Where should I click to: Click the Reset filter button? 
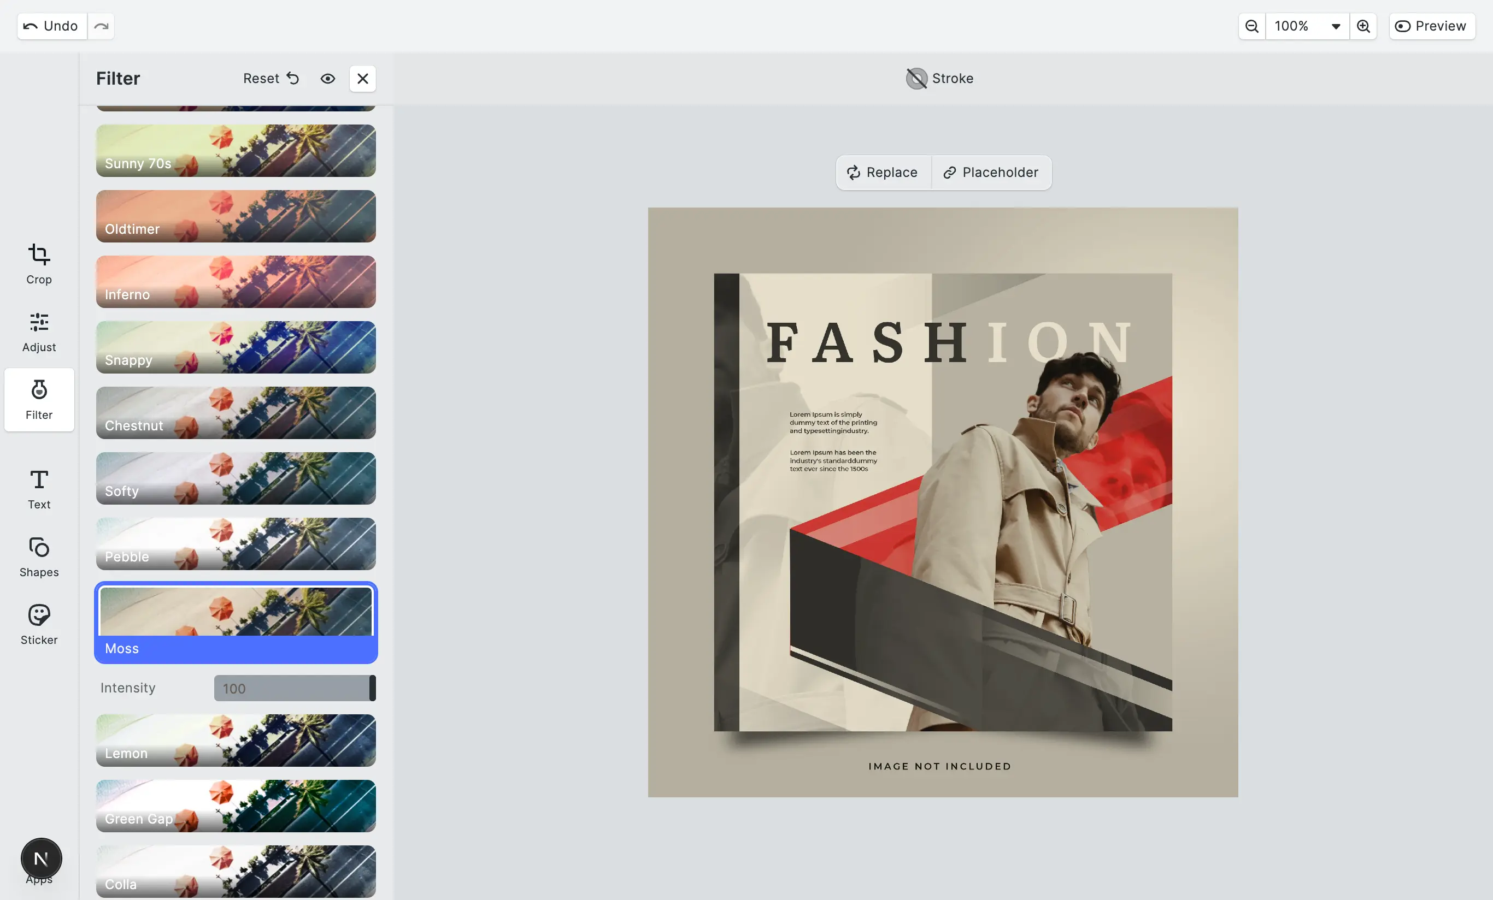coord(271,79)
